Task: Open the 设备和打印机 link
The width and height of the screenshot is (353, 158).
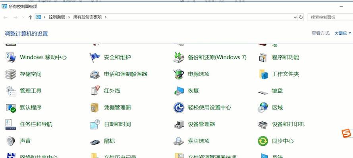Action: (288, 124)
